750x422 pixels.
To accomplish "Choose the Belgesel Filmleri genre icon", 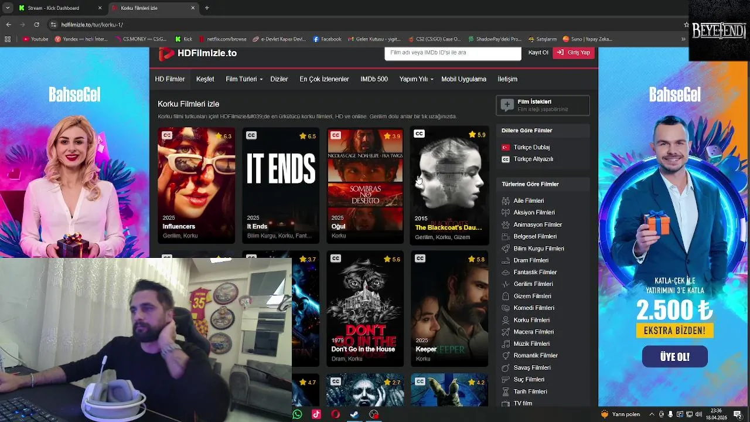I will [x=506, y=236].
